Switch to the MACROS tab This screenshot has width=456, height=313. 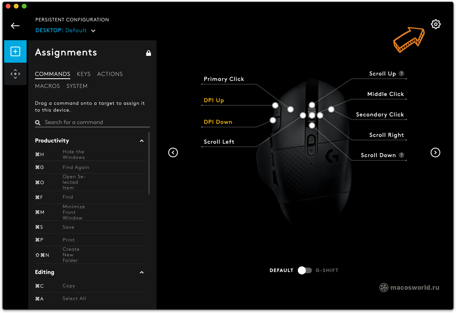(x=47, y=86)
